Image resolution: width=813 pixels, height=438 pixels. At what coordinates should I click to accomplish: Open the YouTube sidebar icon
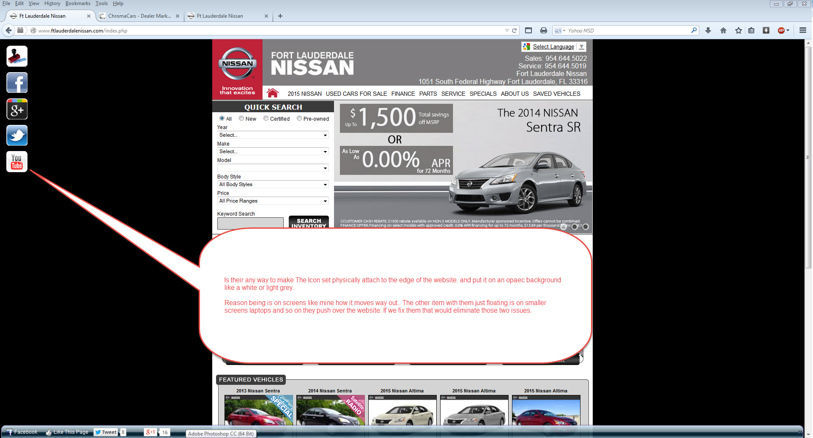(x=17, y=162)
